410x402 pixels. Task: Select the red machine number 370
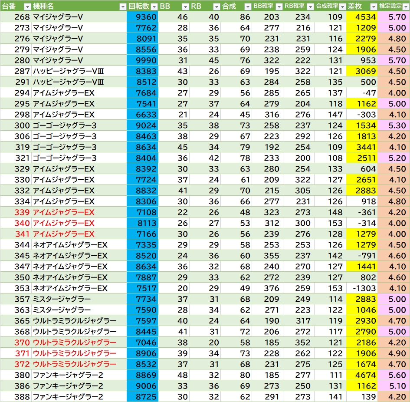click(x=16, y=343)
